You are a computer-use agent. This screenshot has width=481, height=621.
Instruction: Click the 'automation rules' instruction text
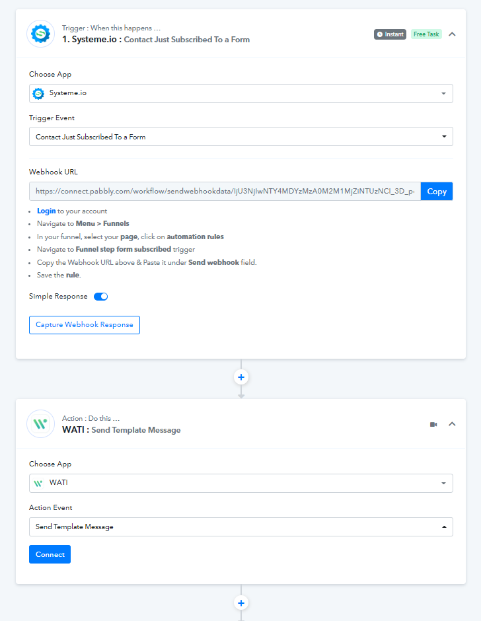pyautogui.click(x=195, y=237)
